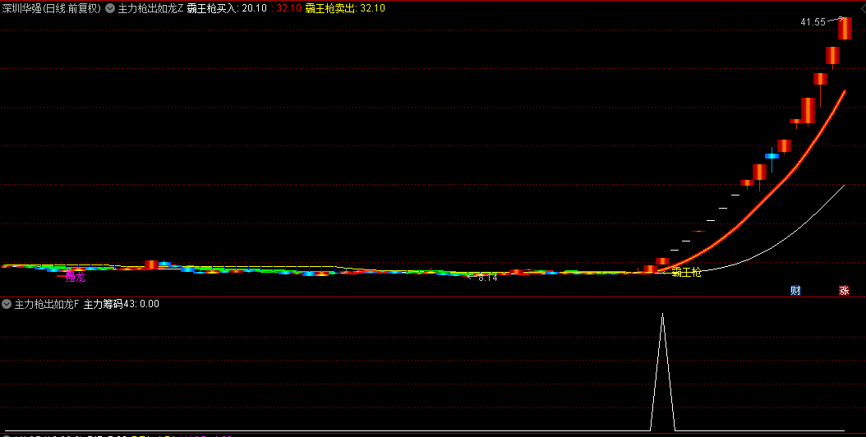866x437 pixels.
Task: Click the 霸王枪买入: 20.10 readout
Action: coord(227,8)
